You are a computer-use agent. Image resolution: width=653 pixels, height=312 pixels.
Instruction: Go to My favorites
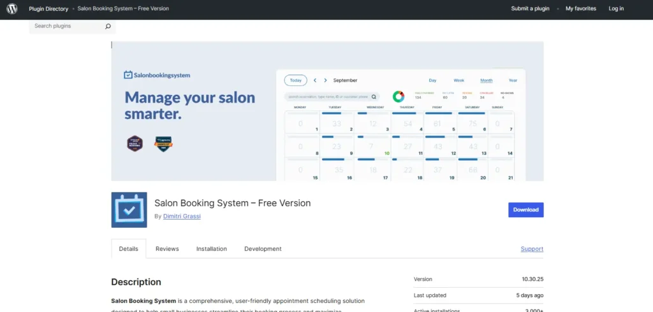pyautogui.click(x=580, y=8)
